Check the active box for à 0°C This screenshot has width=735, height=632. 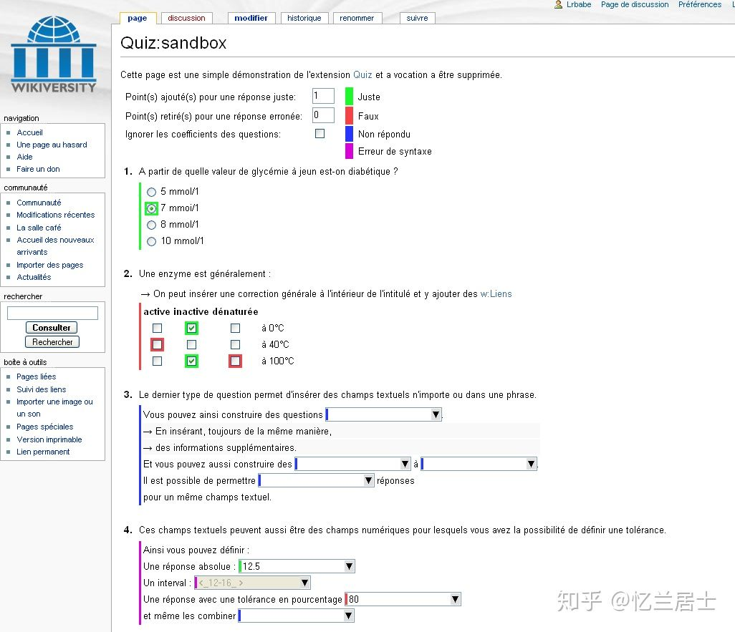coord(158,328)
